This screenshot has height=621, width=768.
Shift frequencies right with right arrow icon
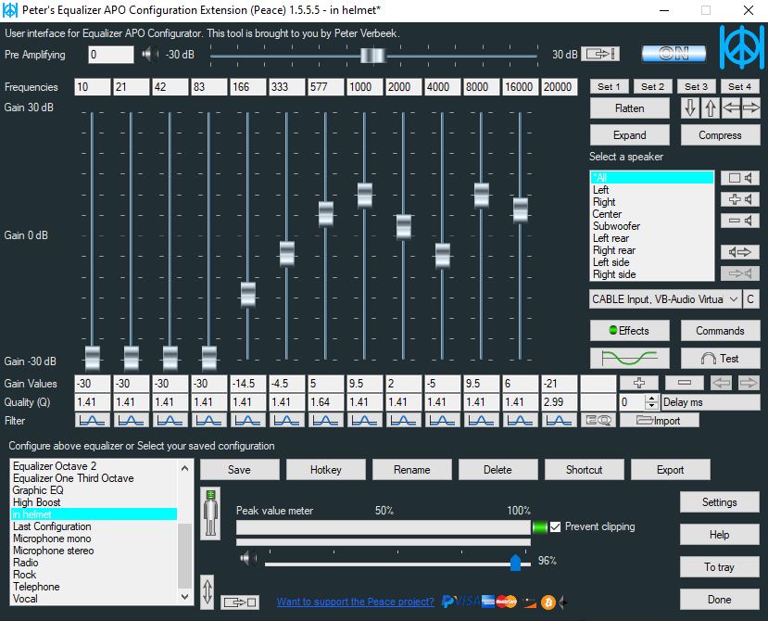click(x=750, y=108)
